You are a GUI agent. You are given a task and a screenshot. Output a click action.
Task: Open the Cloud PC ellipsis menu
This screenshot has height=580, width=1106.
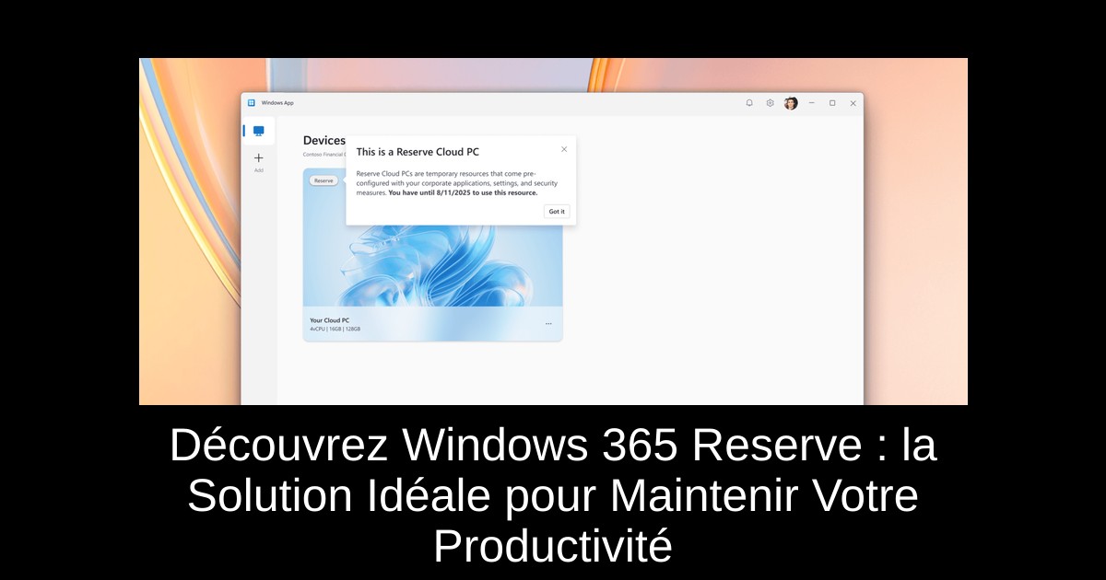click(x=548, y=323)
